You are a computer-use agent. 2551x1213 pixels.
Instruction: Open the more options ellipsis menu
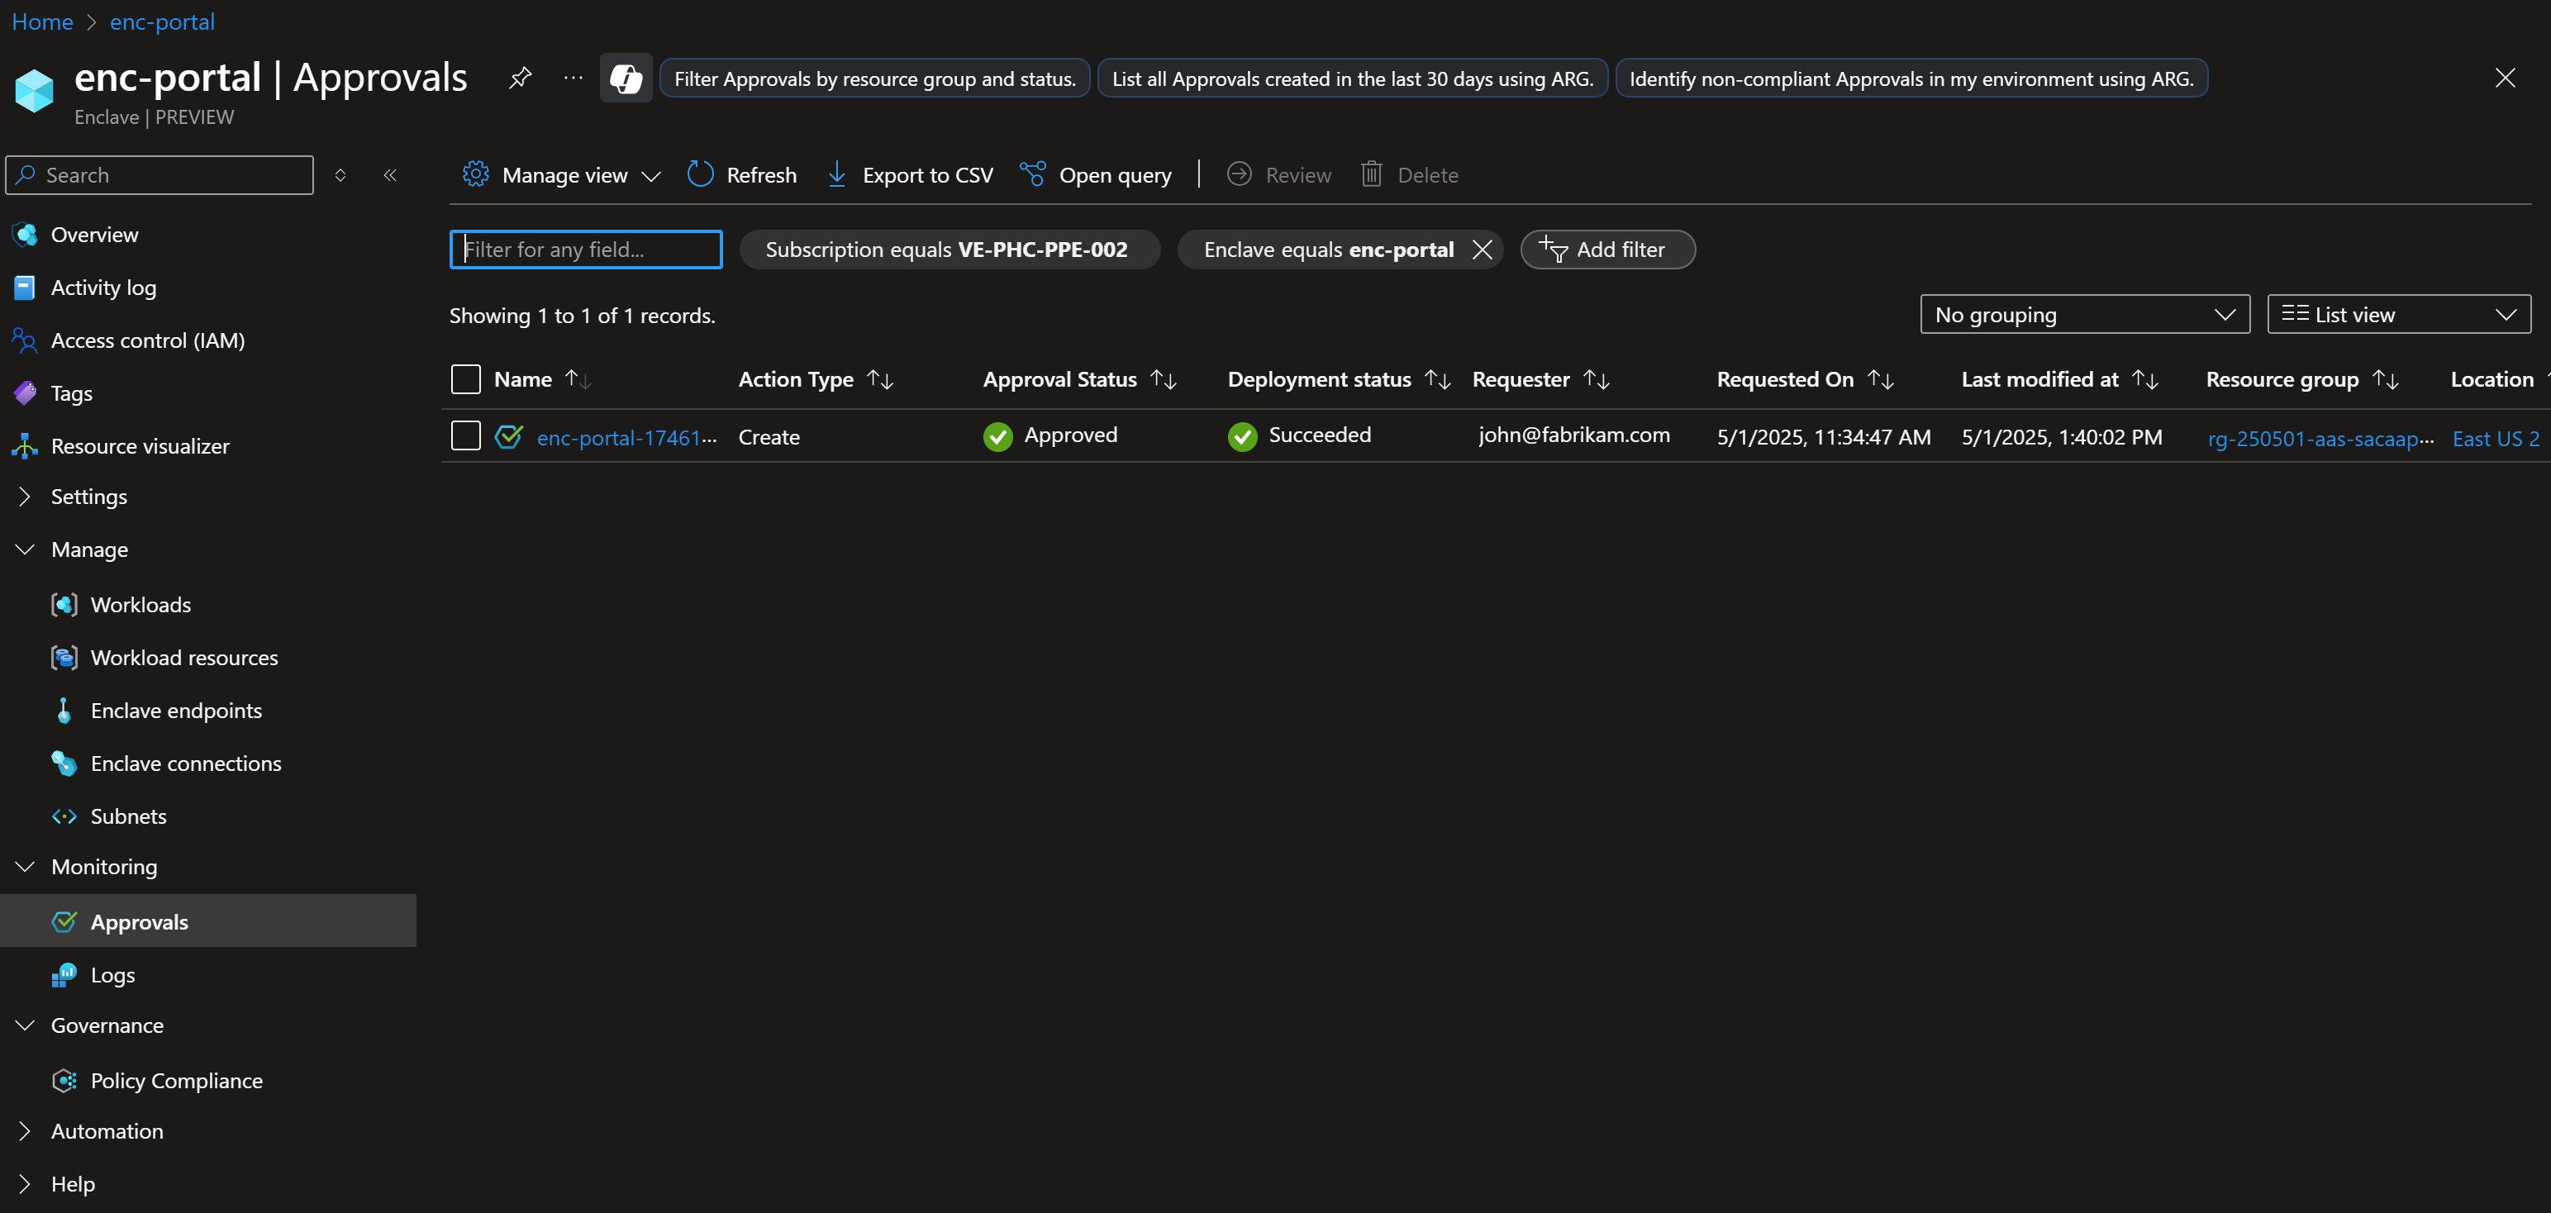pyautogui.click(x=573, y=78)
